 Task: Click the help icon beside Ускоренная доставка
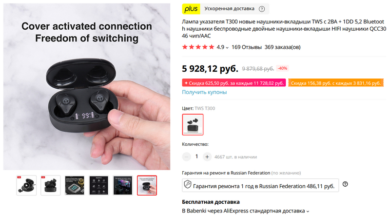[x=262, y=9]
